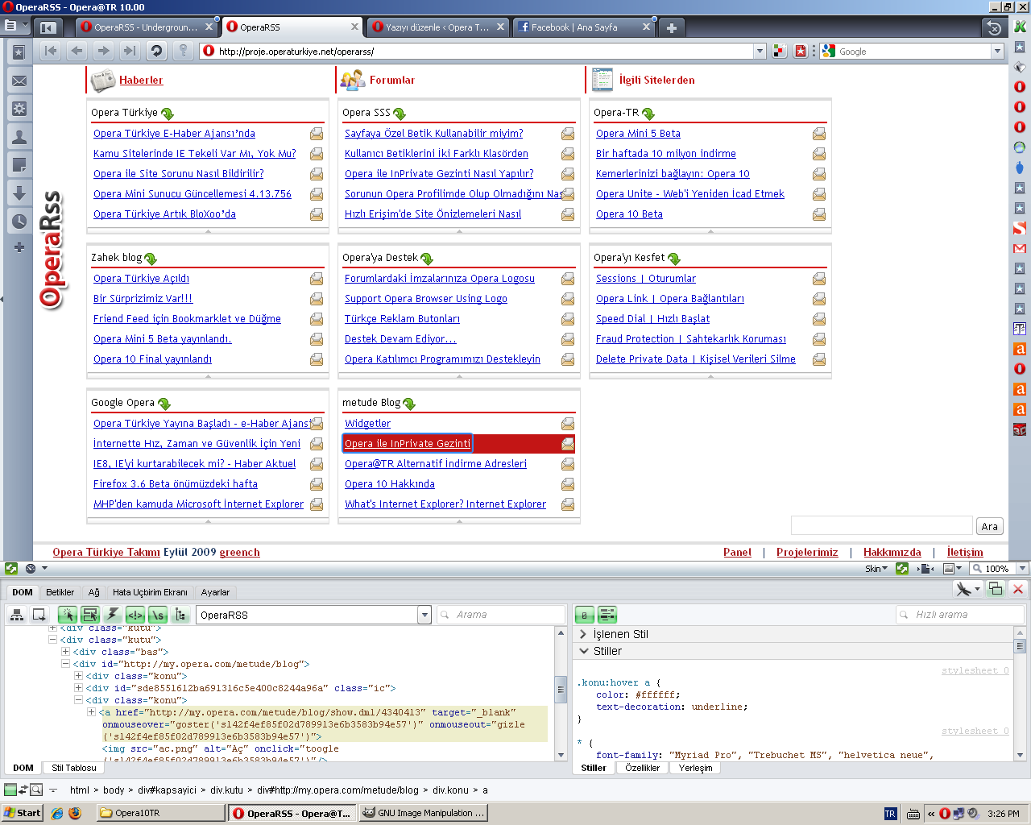This screenshot has width=1031, height=825.
Task: Click the Fast Forward navigation button
Action: [x=130, y=51]
